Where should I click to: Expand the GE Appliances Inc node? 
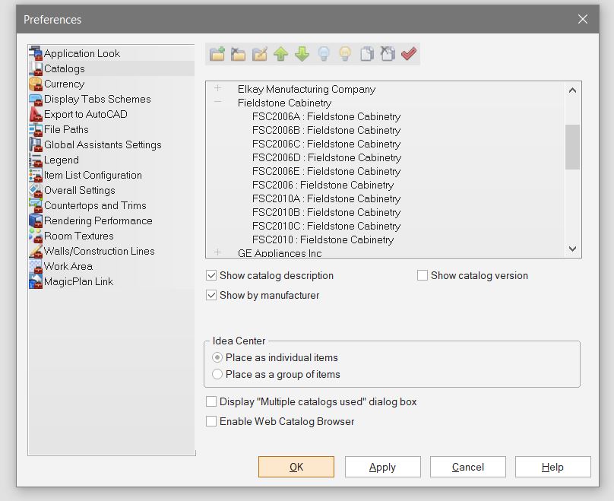[218, 252]
